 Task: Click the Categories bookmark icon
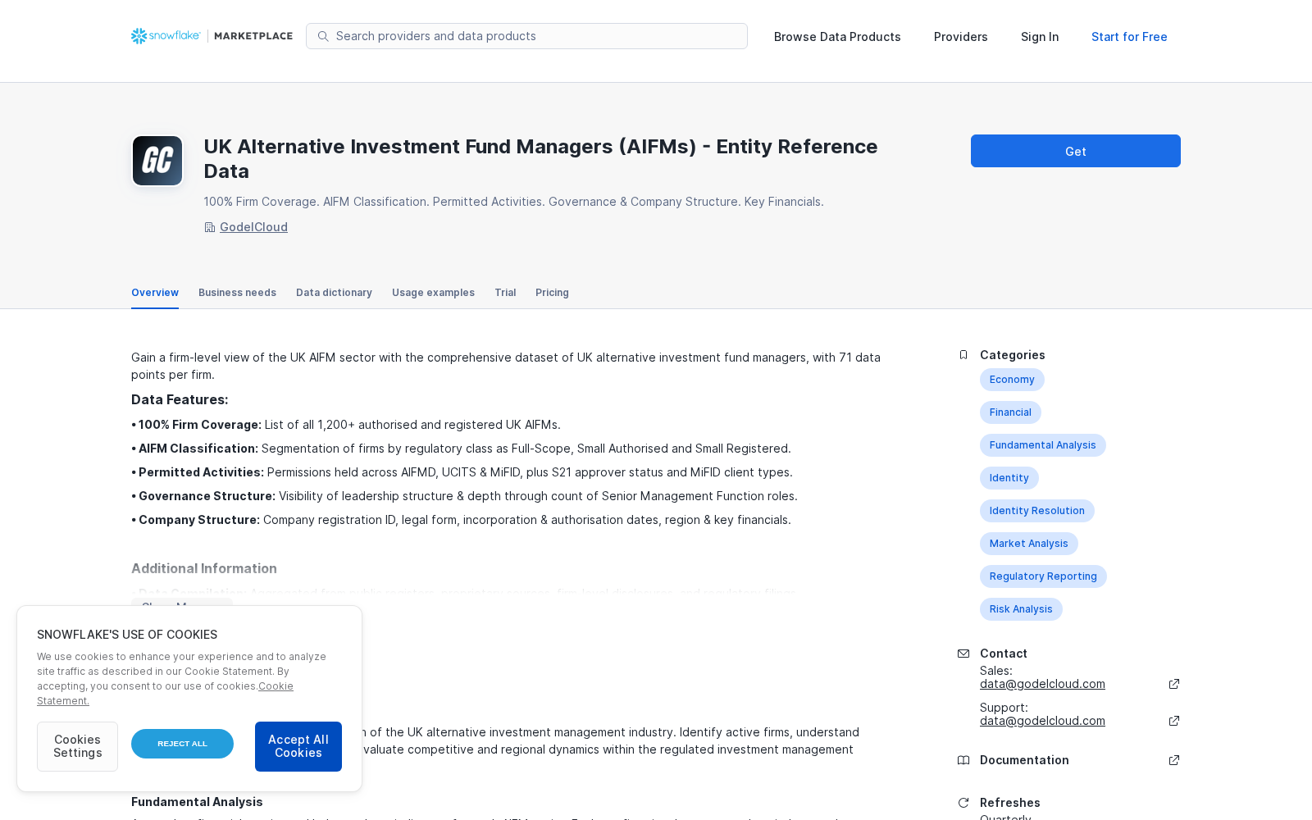[963, 355]
